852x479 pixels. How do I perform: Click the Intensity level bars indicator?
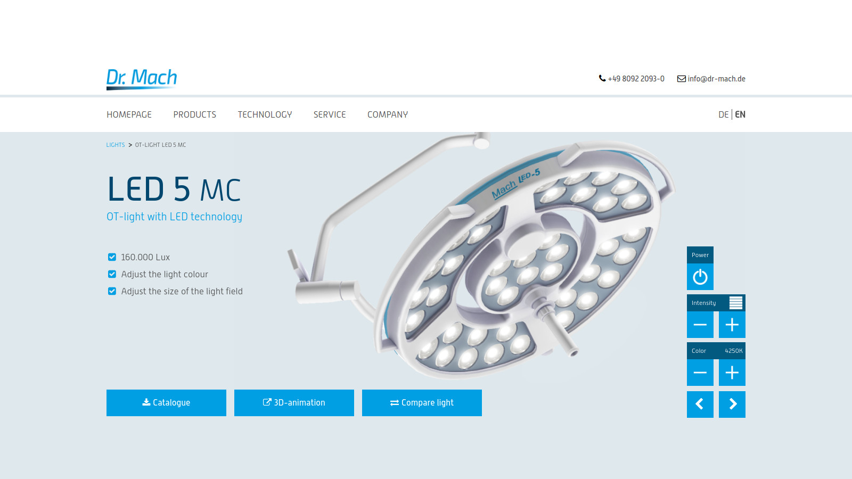point(736,303)
